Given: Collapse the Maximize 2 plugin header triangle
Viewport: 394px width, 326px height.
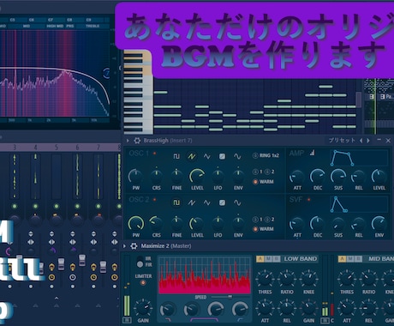Looking at the screenshot, I should pos(124,246).
